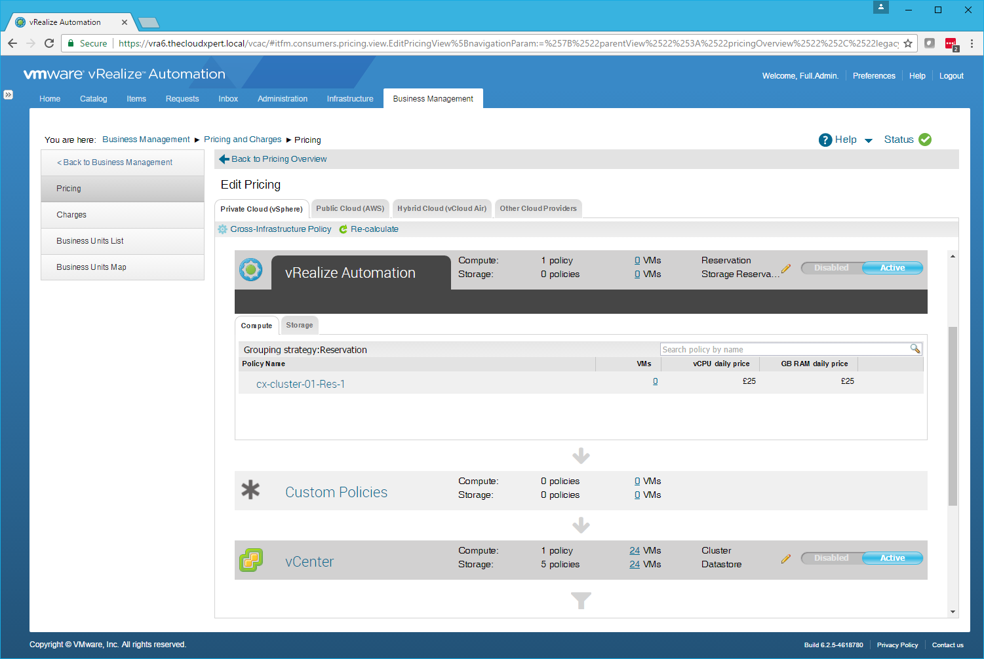Click the Custom Policies asterisk icon
The width and height of the screenshot is (984, 659).
point(250,490)
